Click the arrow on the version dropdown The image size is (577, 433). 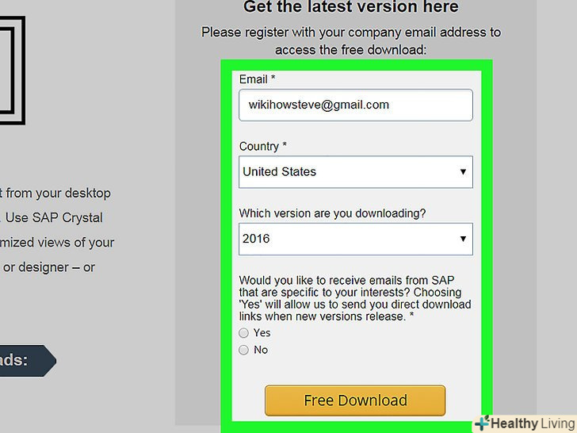pos(463,239)
